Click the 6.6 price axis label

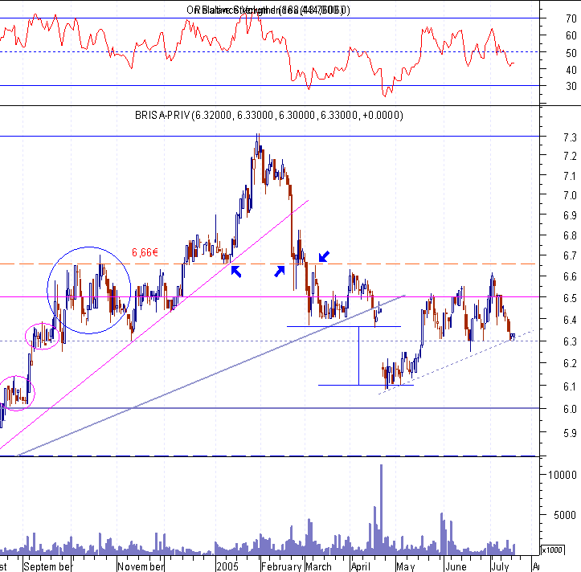(x=571, y=276)
